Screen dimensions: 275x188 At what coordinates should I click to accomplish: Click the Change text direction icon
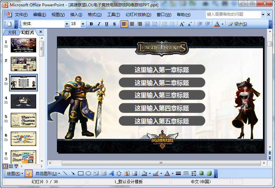155,24
